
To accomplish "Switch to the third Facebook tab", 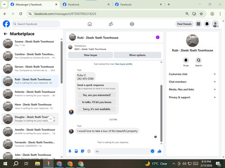I will click(x=139, y=4).
